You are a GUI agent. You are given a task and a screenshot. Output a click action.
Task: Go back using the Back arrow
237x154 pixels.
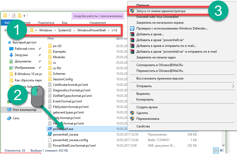coord(6,30)
